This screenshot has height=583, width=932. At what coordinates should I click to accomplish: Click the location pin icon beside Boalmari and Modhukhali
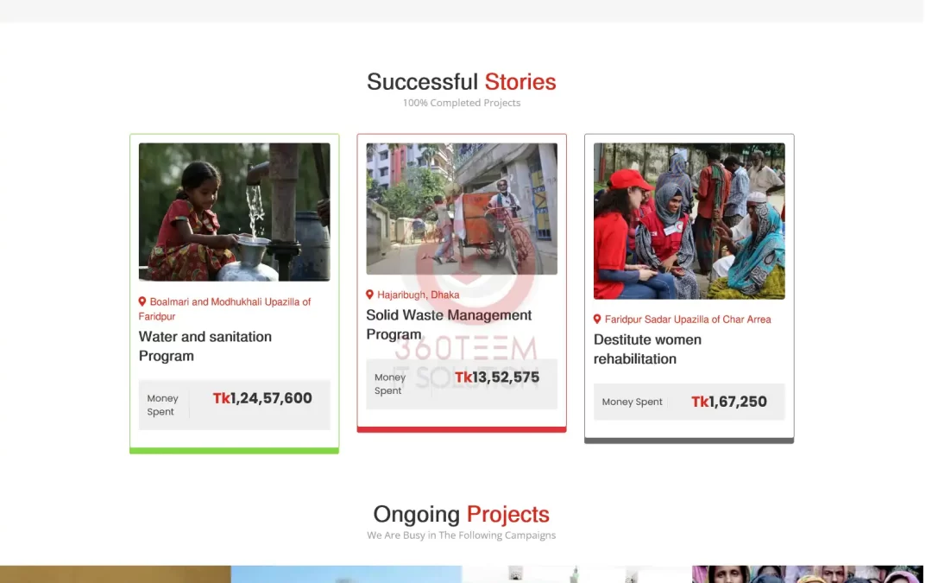pyautogui.click(x=142, y=301)
